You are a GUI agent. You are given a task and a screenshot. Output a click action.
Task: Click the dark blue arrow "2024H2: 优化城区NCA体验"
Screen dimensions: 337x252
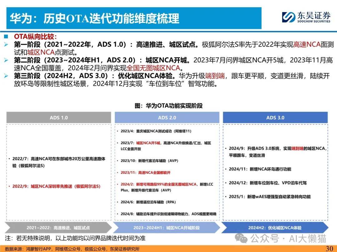pyautogui.click(x=275, y=227)
